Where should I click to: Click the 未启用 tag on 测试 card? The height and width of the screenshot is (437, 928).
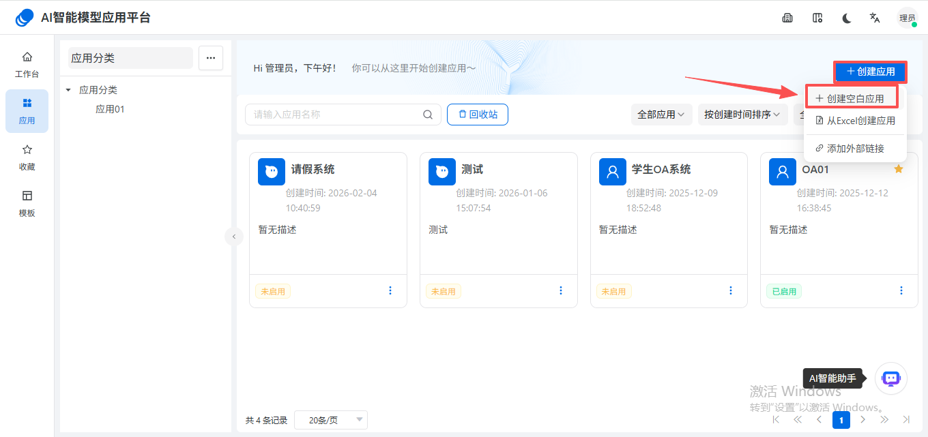444,291
